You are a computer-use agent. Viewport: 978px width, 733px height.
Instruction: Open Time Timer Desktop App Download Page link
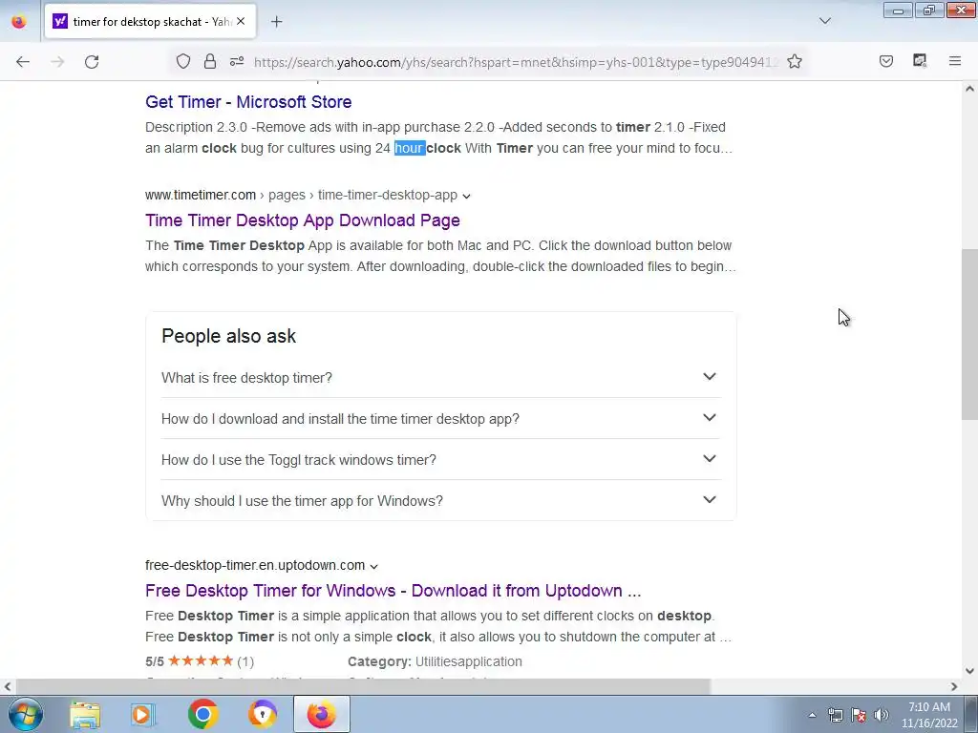pos(303,220)
